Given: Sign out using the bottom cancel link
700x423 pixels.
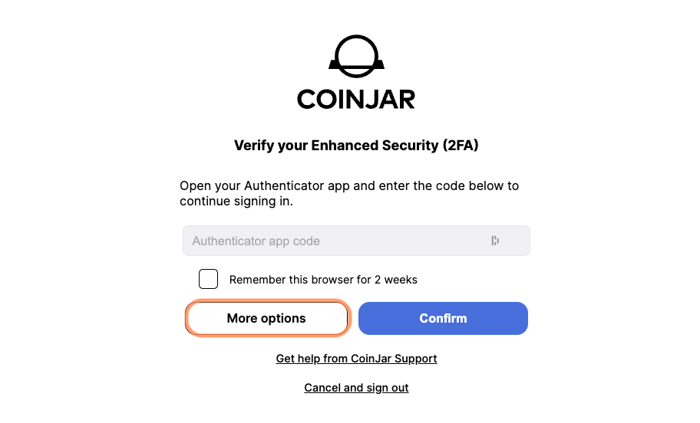Looking at the screenshot, I should [356, 388].
